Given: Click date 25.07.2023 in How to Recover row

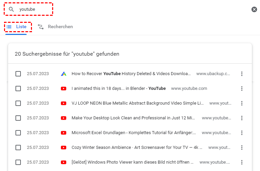Looking at the screenshot, I should (38, 74).
